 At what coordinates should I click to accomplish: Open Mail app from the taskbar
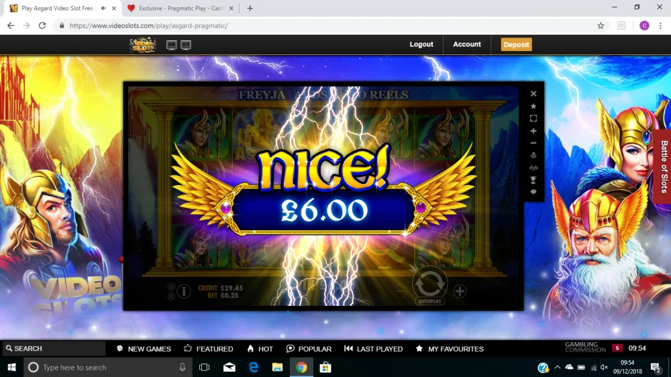pyautogui.click(x=229, y=368)
